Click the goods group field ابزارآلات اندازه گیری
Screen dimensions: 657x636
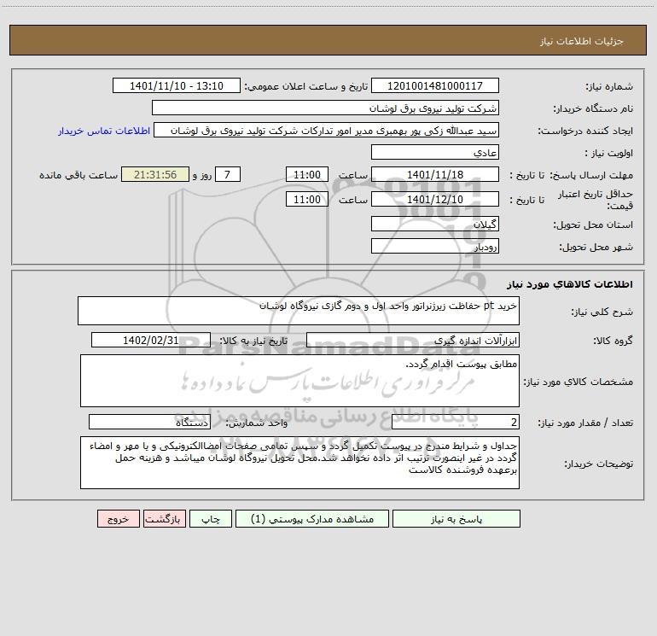(413, 340)
